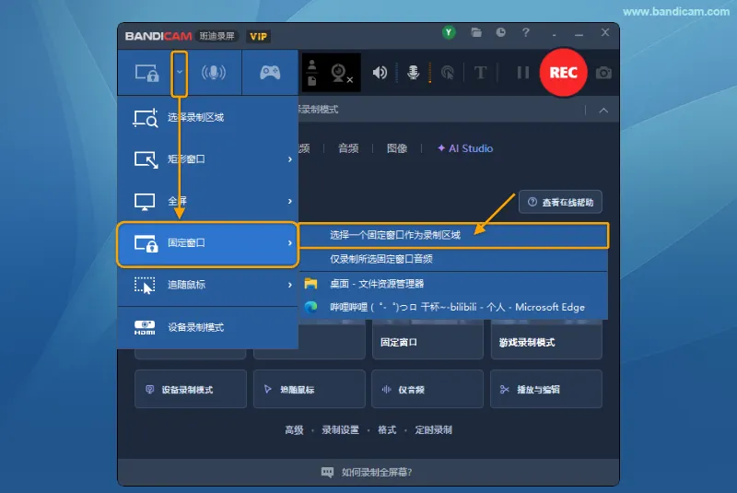Click the HDMI device recording icon

click(x=145, y=327)
